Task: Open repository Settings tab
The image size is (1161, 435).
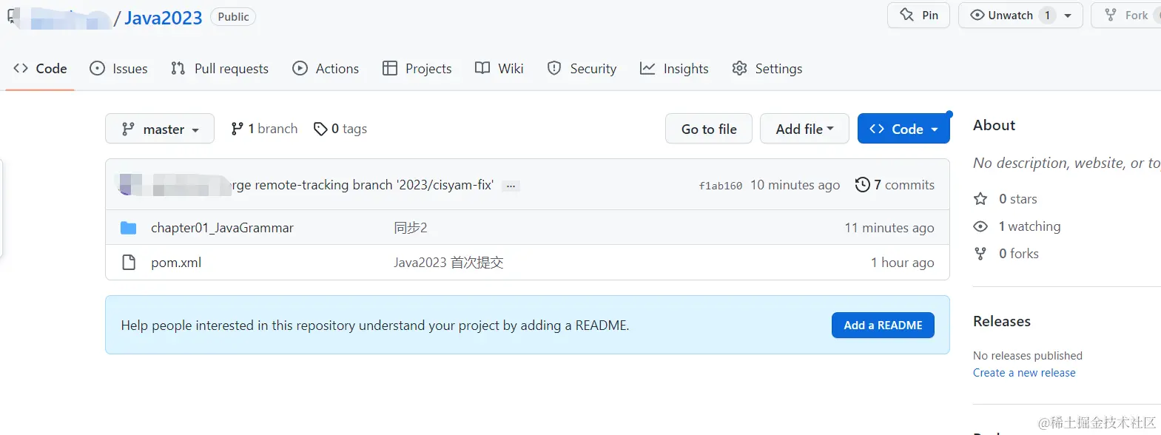Action: (767, 69)
